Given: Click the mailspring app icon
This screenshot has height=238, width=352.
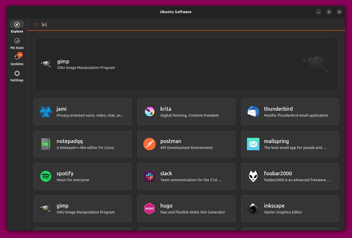Looking at the screenshot, I should (253, 144).
